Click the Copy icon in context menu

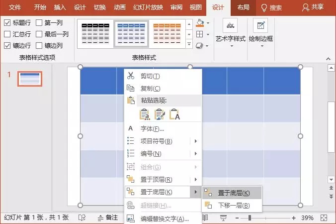(131, 88)
